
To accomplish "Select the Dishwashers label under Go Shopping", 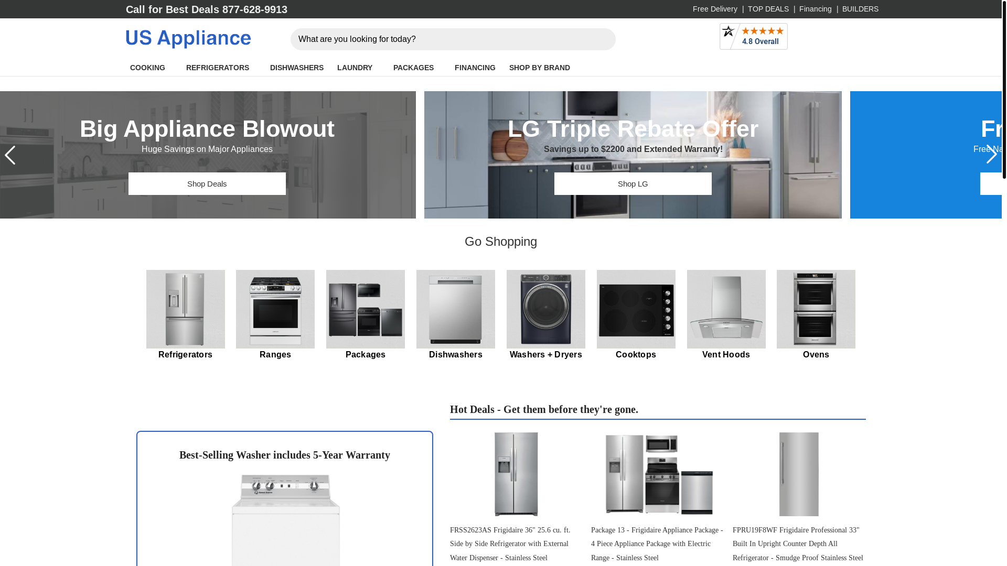I will pyautogui.click(x=456, y=355).
